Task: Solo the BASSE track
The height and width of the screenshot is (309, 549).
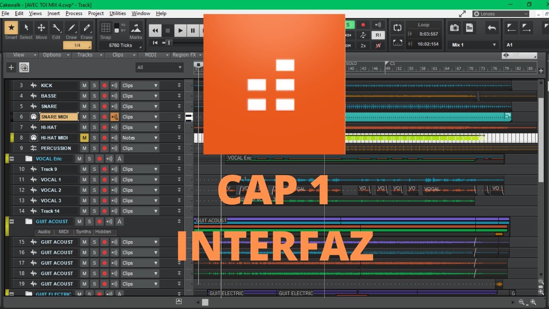Action: pos(94,96)
